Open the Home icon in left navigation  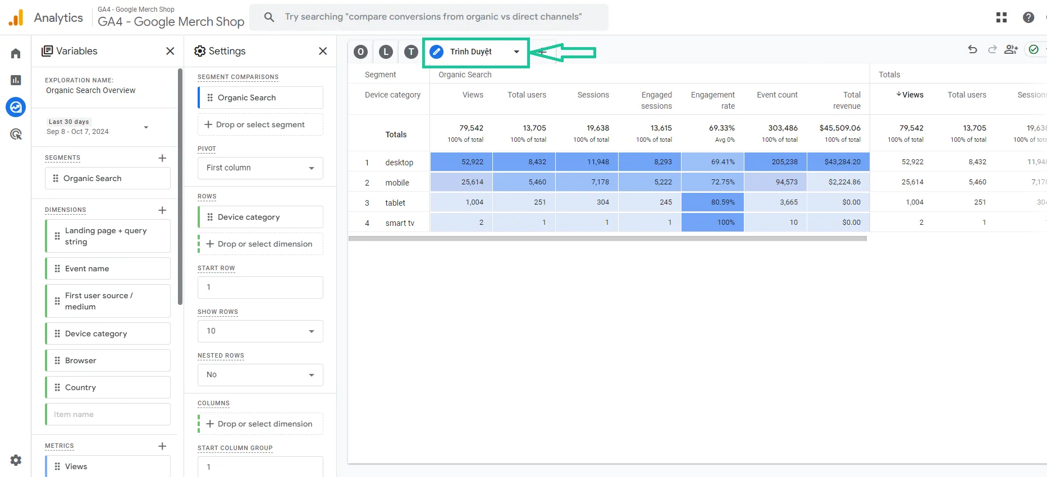click(16, 53)
